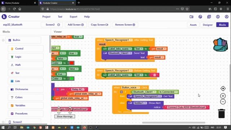This screenshot has width=231, height=130.
Task: Open Windows notification center
Action: click(x=225, y=127)
